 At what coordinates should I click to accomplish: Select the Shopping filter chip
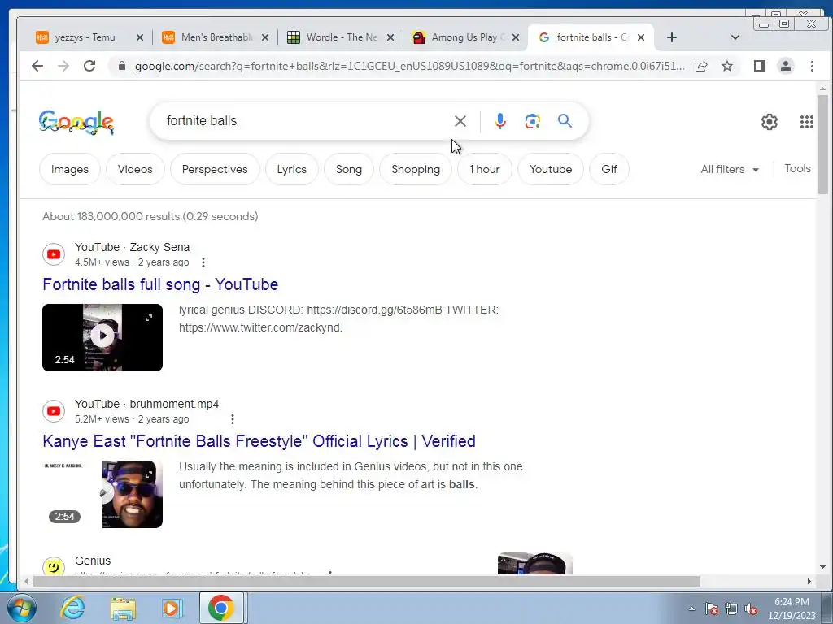(x=416, y=169)
